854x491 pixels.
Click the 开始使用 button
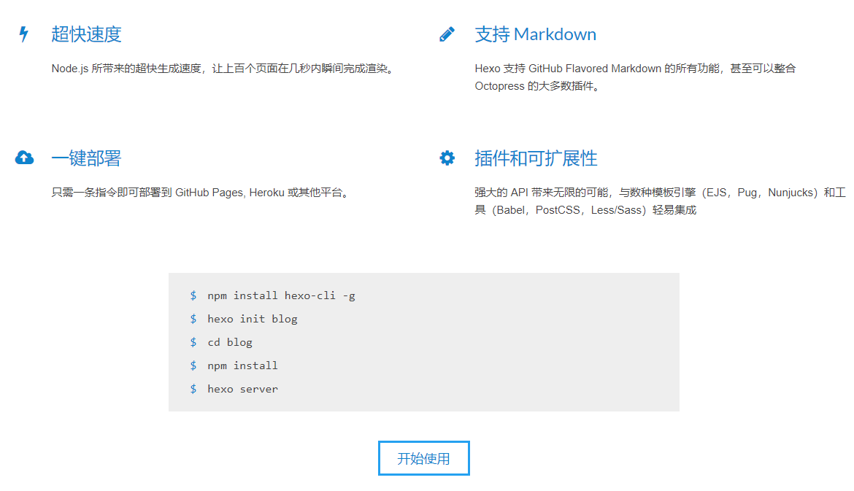point(423,457)
